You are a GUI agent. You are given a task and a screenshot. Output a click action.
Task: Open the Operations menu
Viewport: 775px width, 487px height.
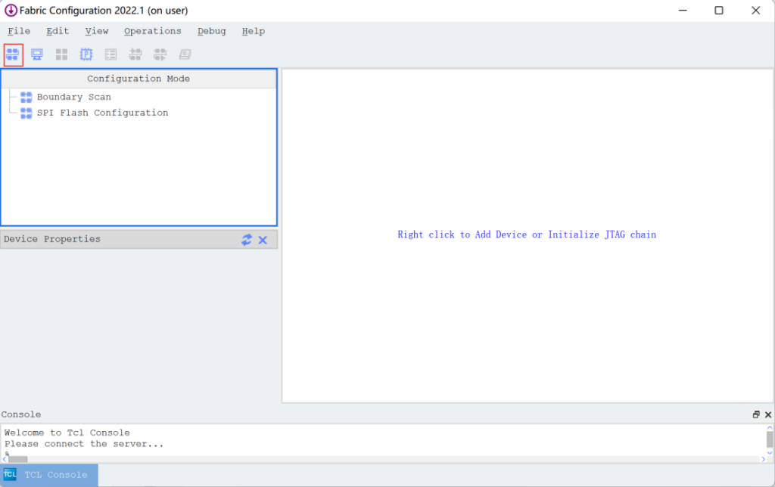152,31
